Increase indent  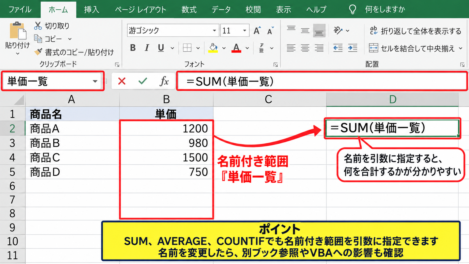tap(353, 48)
